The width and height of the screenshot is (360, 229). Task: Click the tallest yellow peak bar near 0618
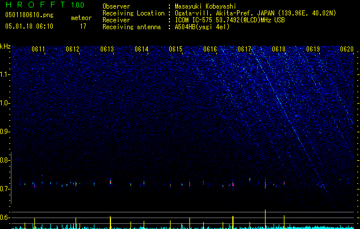(x=265, y=219)
